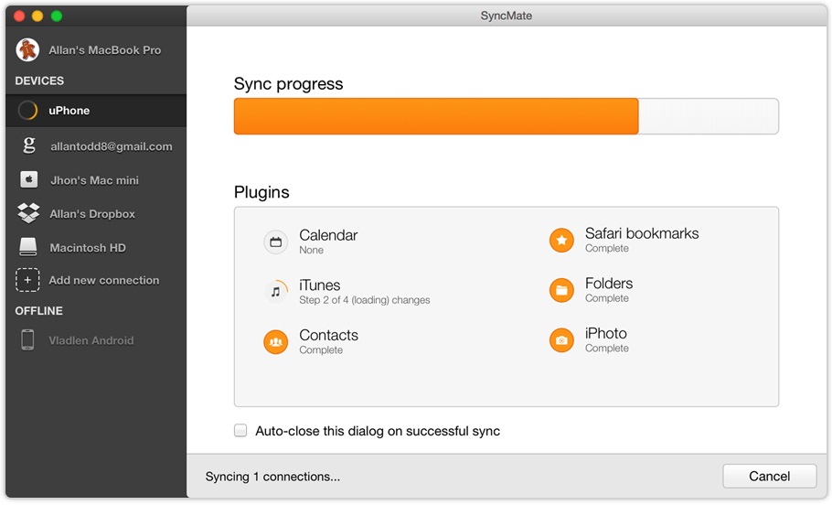Screen dimensions: 832x505
Task: Click the Apple icon for Jhon's Mac mini
Action: (29, 179)
